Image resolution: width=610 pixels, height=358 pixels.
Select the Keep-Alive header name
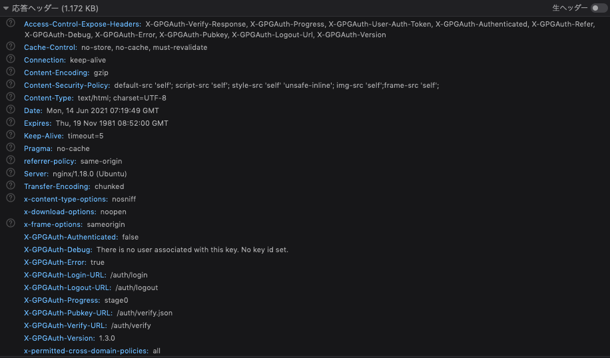[43, 136]
